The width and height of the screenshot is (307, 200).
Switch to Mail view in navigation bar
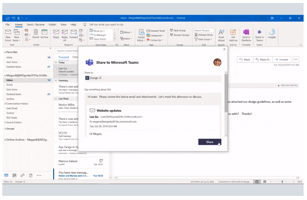(6, 175)
